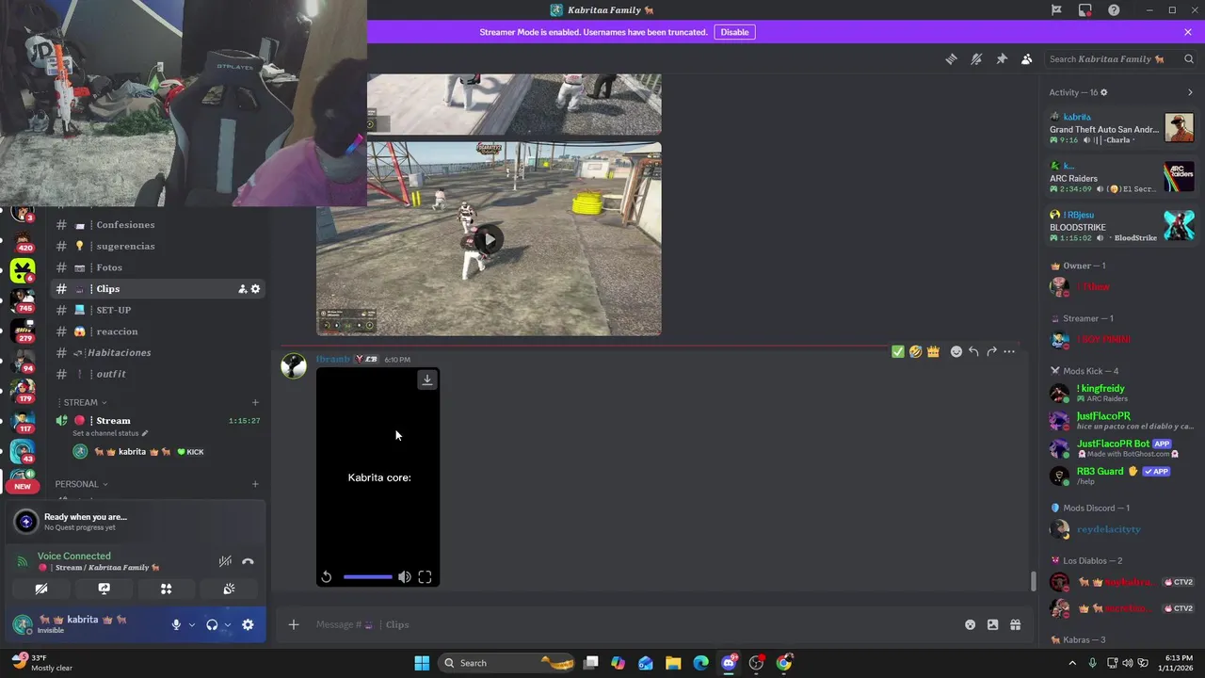Start an Activity from voice panel
This screenshot has width=1205, height=678.
click(166, 589)
